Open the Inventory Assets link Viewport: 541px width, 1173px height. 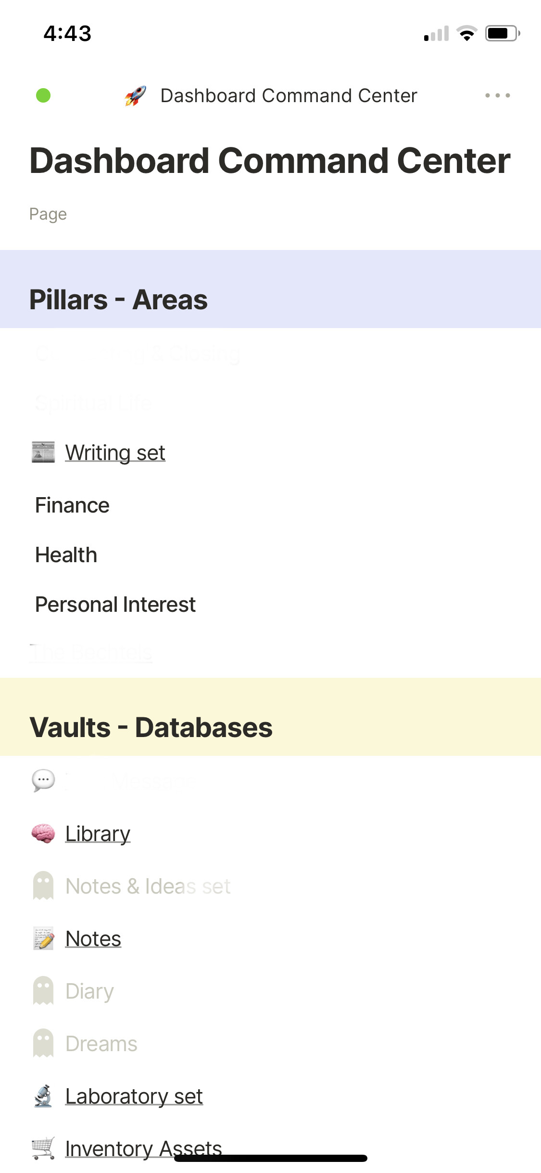pos(143,1147)
